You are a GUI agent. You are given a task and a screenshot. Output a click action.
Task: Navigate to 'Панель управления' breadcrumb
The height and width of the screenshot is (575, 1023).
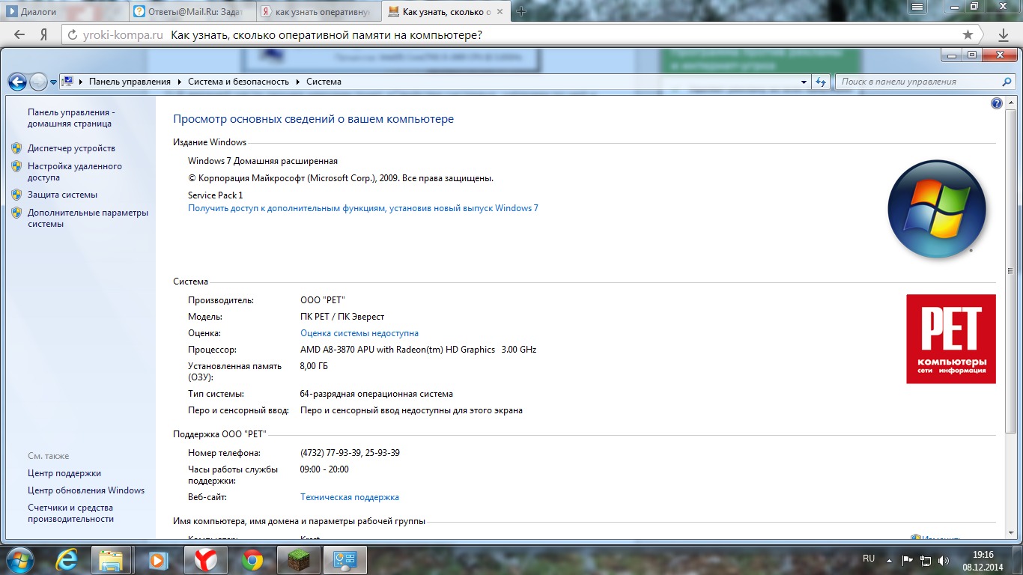(130, 82)
